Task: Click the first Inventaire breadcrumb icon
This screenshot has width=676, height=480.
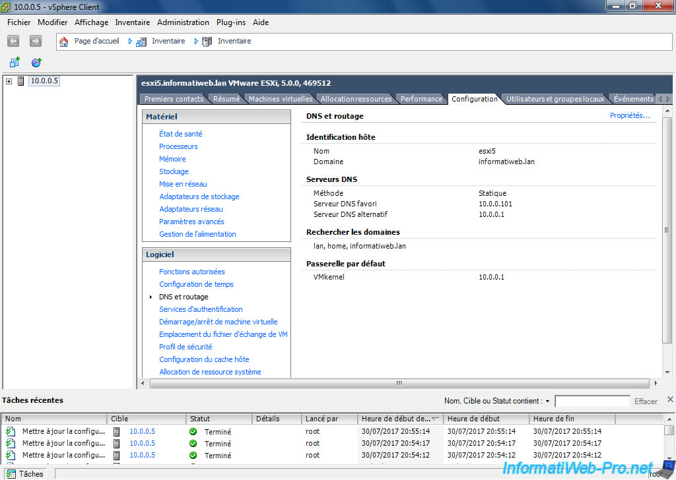Action: click(x=141, y=42)
